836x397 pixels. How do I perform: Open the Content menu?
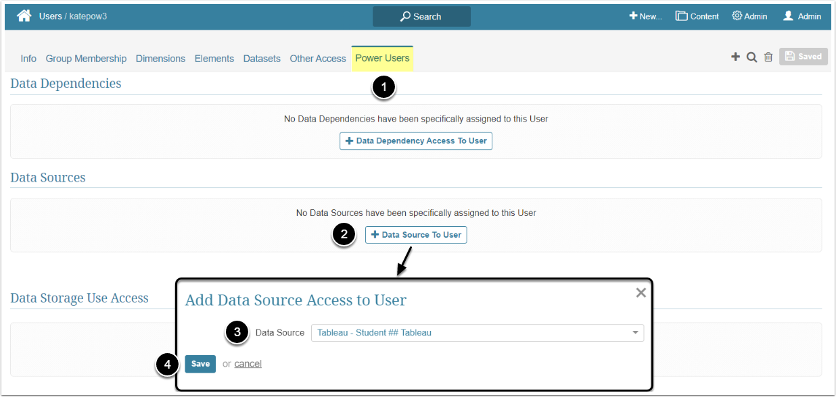[x=697, y=16]
